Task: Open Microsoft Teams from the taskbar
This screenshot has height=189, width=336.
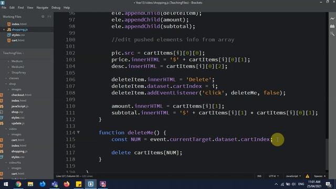Action: pyautogui.click(x=55, y=184)
